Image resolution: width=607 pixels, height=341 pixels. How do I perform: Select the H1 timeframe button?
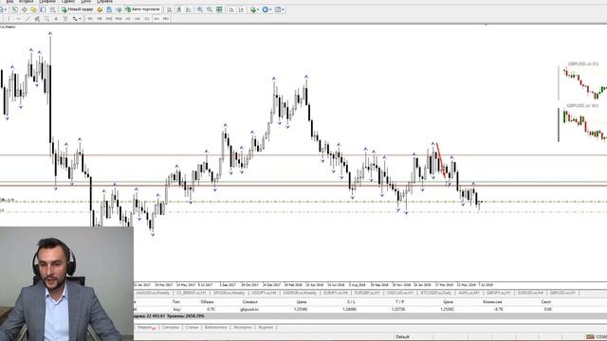128,19
